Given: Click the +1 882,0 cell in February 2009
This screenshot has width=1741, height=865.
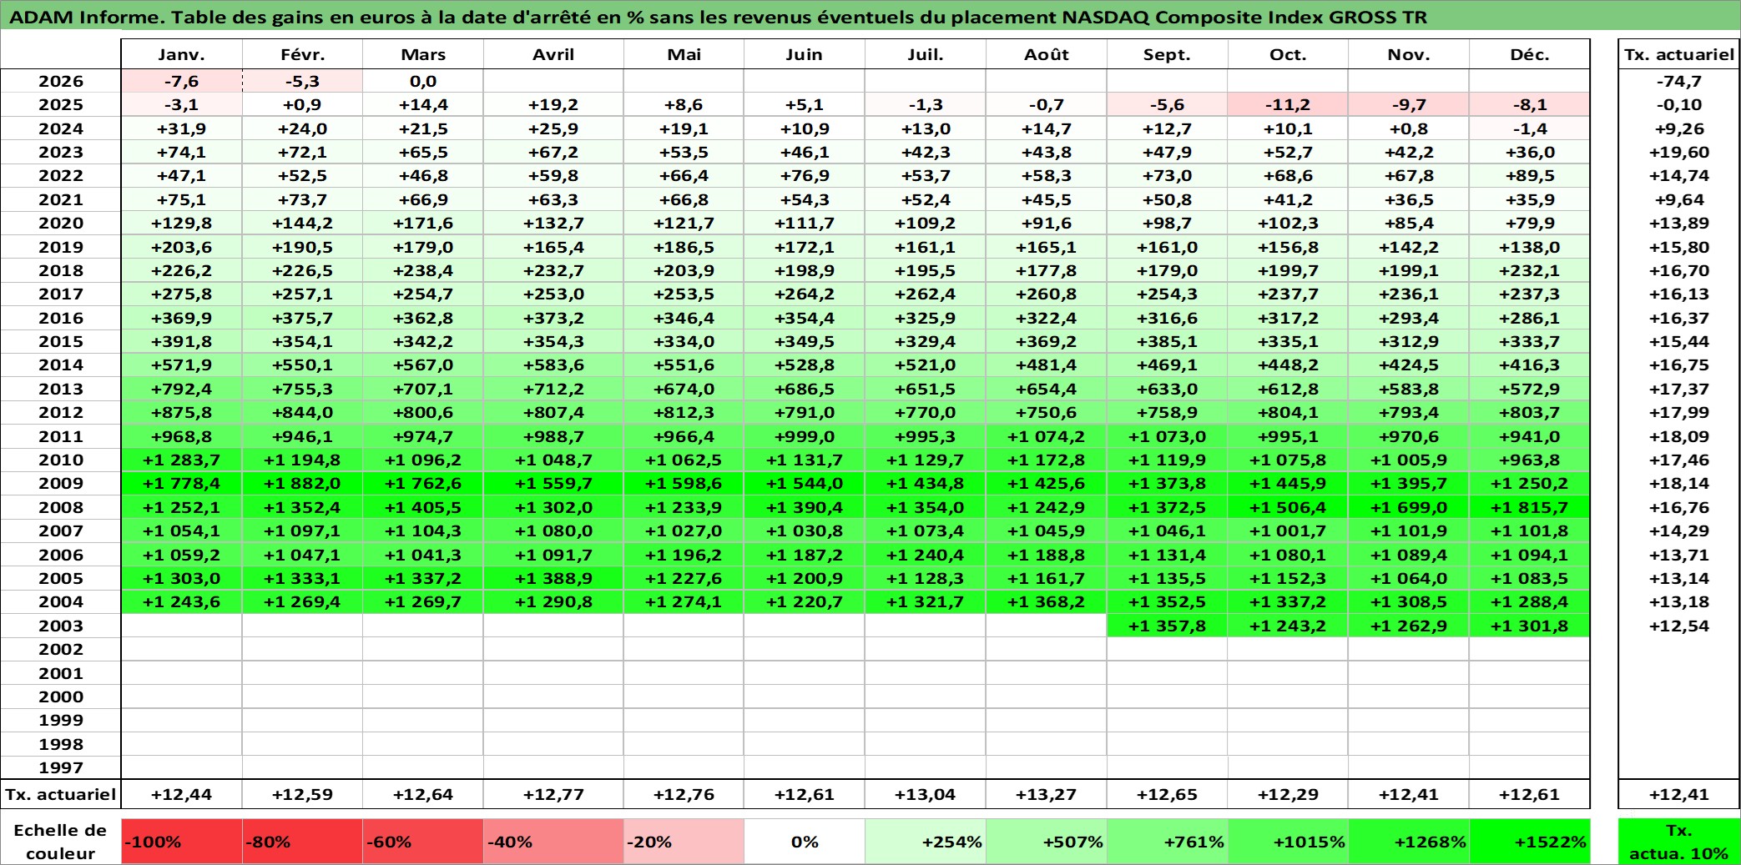Looking at the screenshot, I should coord(302,483).
